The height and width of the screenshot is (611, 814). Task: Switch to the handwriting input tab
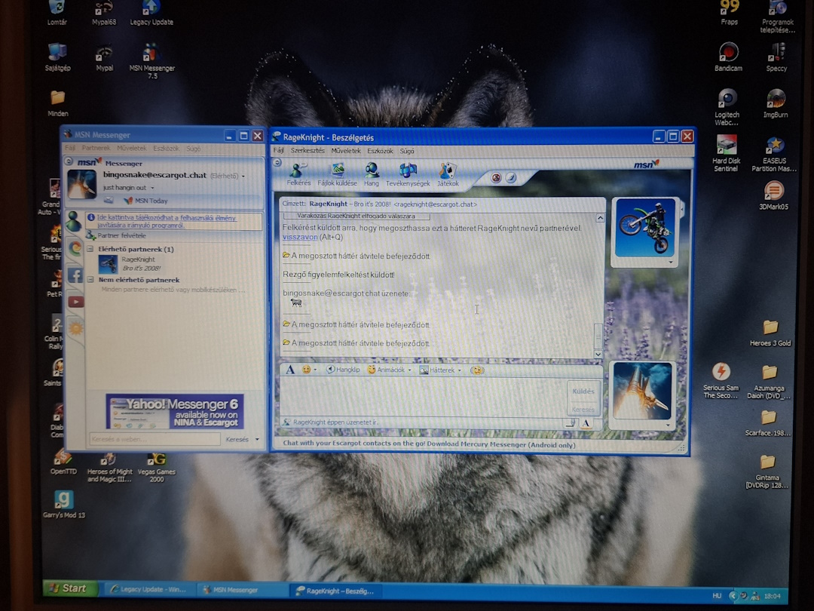(x=570, y=423)
